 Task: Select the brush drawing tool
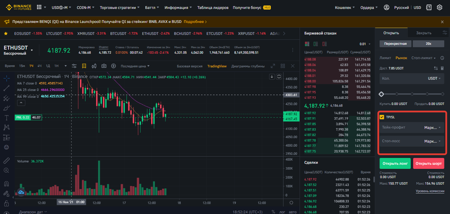[x=6, y=108]
